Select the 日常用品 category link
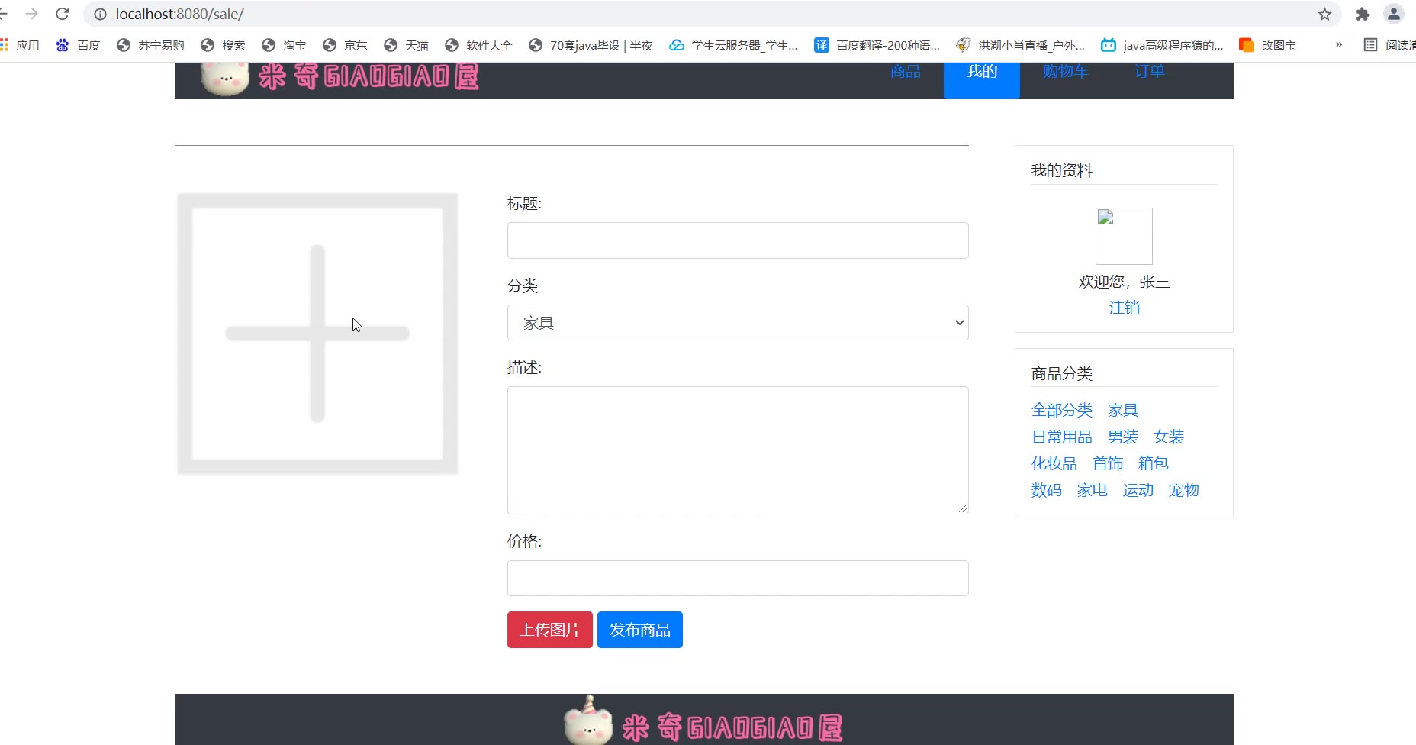The image size is (1416, 745). [1062, 437]
